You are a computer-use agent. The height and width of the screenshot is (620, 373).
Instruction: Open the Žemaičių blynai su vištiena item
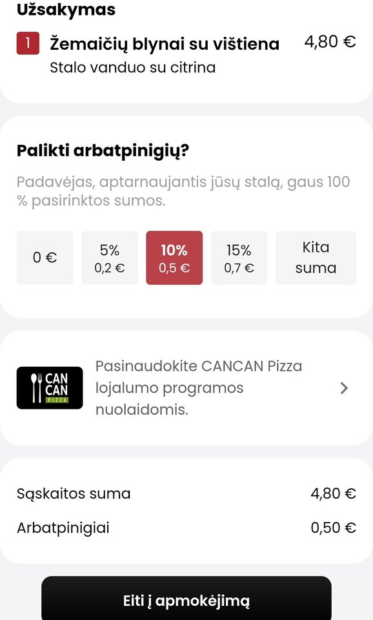pyautogui.click(x=165, y=44)
